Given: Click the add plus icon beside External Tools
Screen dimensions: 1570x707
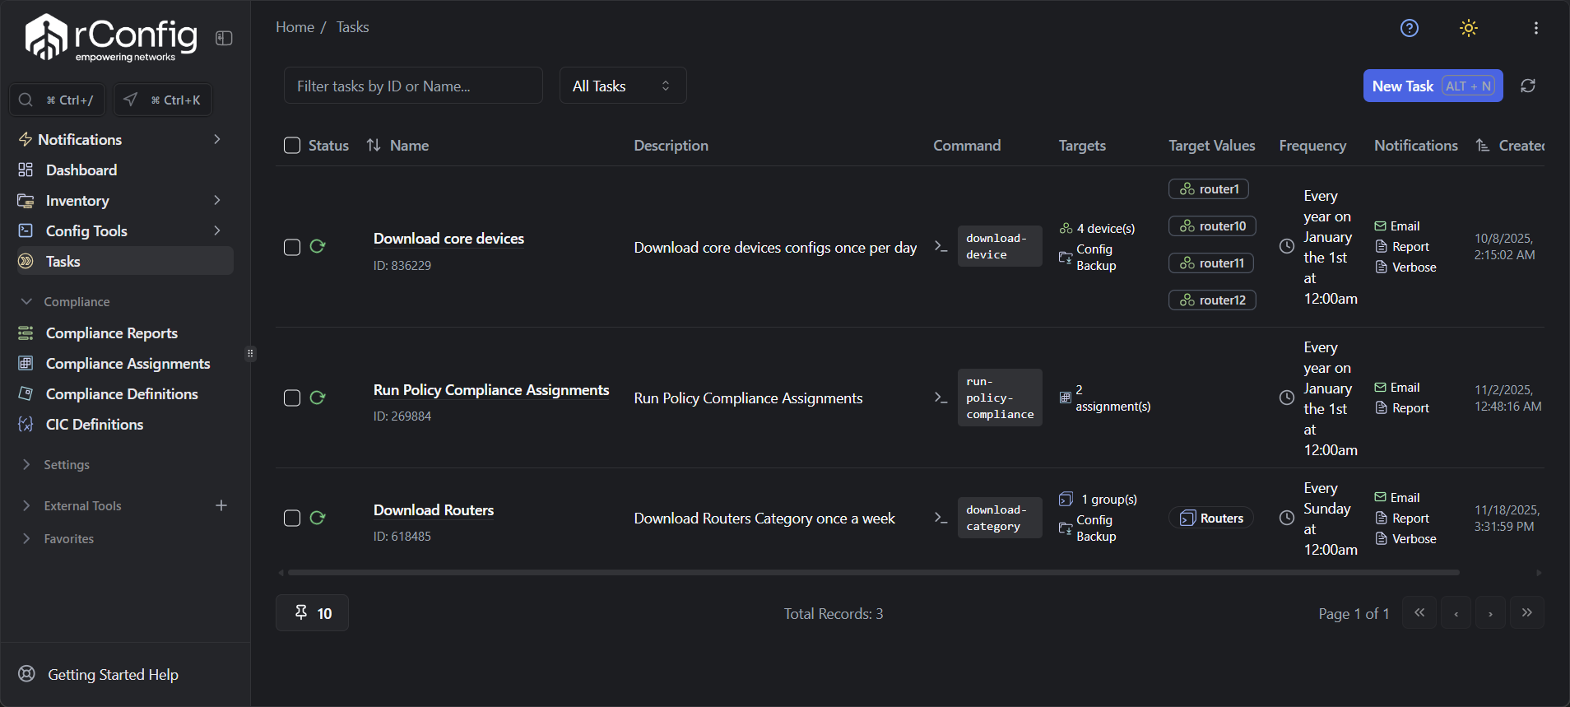Looking at the screenshot, I should (x=221, y=505).
